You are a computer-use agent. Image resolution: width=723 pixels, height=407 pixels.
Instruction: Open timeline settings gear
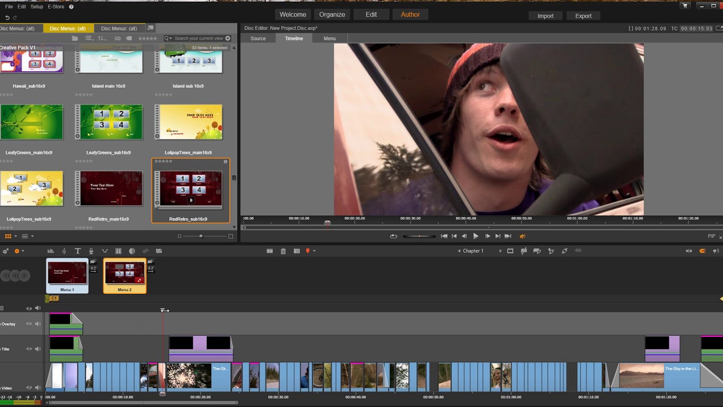coord(6,251)
